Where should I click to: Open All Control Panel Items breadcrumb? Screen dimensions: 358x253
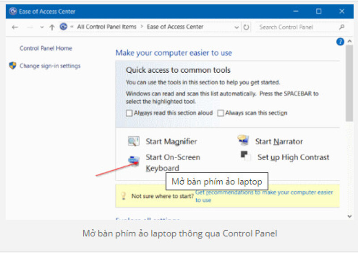[x=107, y=27]
